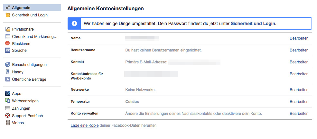Image resolution: width=317 pixels, height=139 pixels.
Task: Click the phone icon next to Handy
Action: 8,72
